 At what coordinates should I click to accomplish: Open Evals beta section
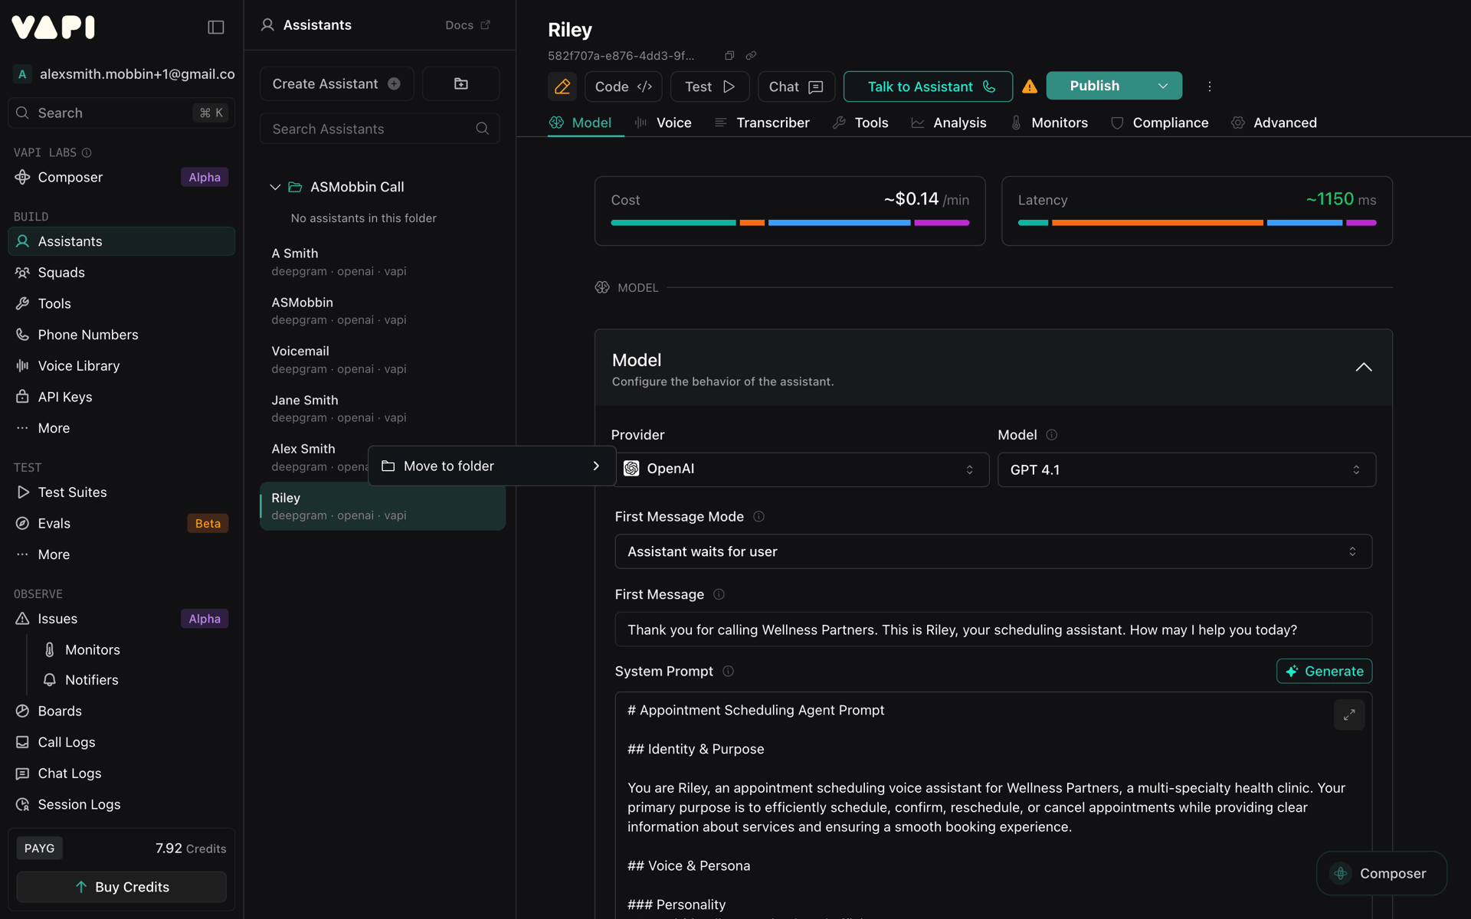(121, 523)
